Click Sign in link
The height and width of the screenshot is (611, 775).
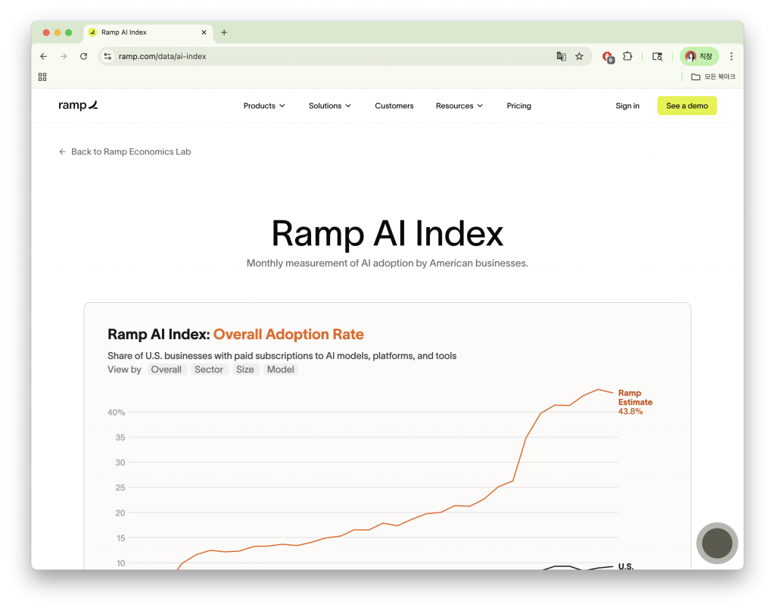coord(627,106)
